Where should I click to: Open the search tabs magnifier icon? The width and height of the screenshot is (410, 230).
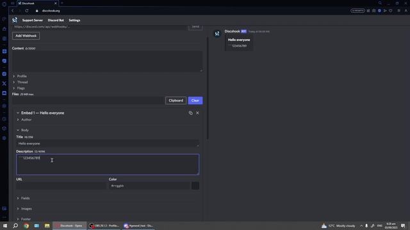[x=380, y=3]
